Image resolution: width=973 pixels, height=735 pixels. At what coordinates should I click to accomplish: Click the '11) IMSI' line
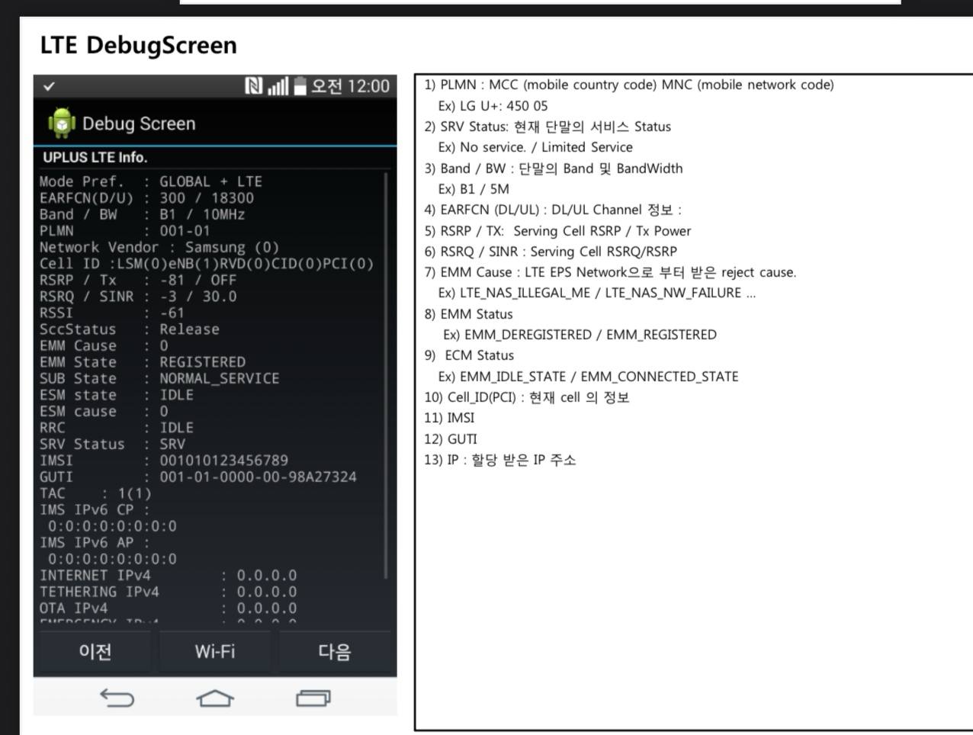pos(449,418)
